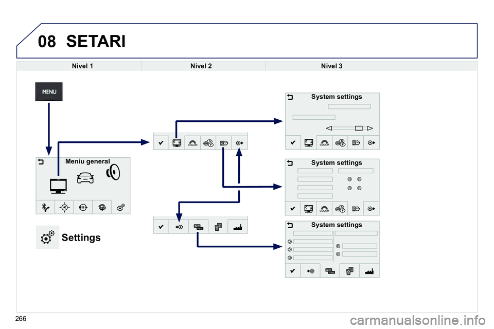Open the traffic icon in Meniu general bar
Viewport: 494px width, 329px height.
[83, 207]
